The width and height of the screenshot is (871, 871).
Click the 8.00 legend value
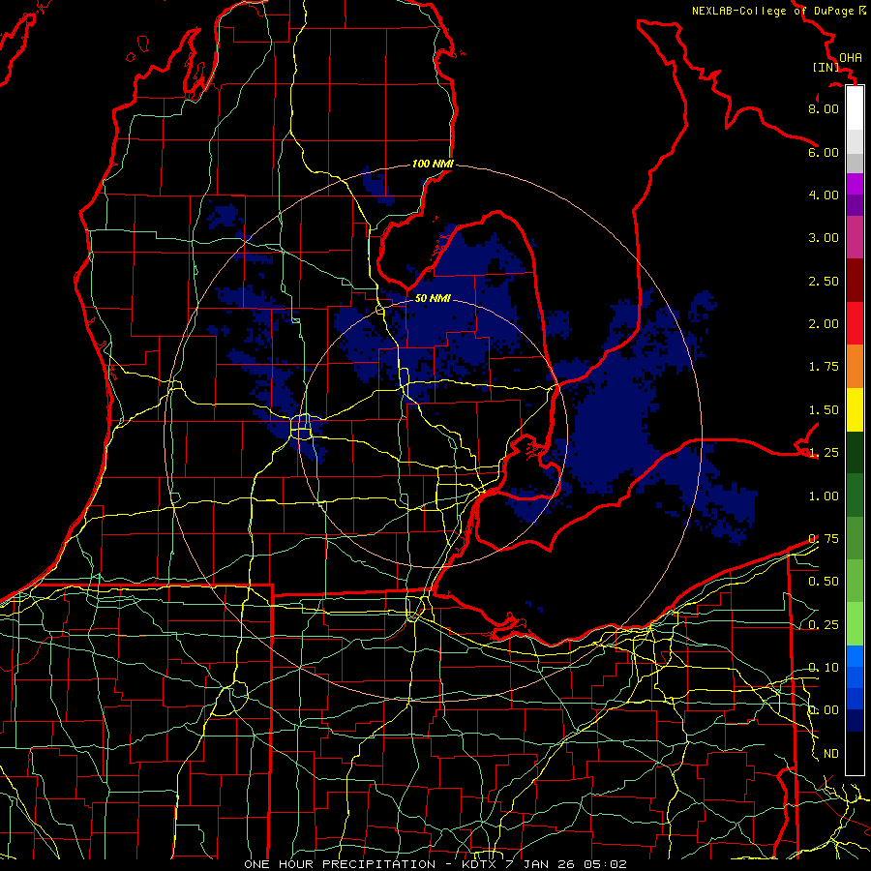(824, 108)
